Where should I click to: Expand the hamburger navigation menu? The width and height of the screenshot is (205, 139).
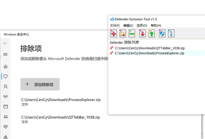(5, 55)
